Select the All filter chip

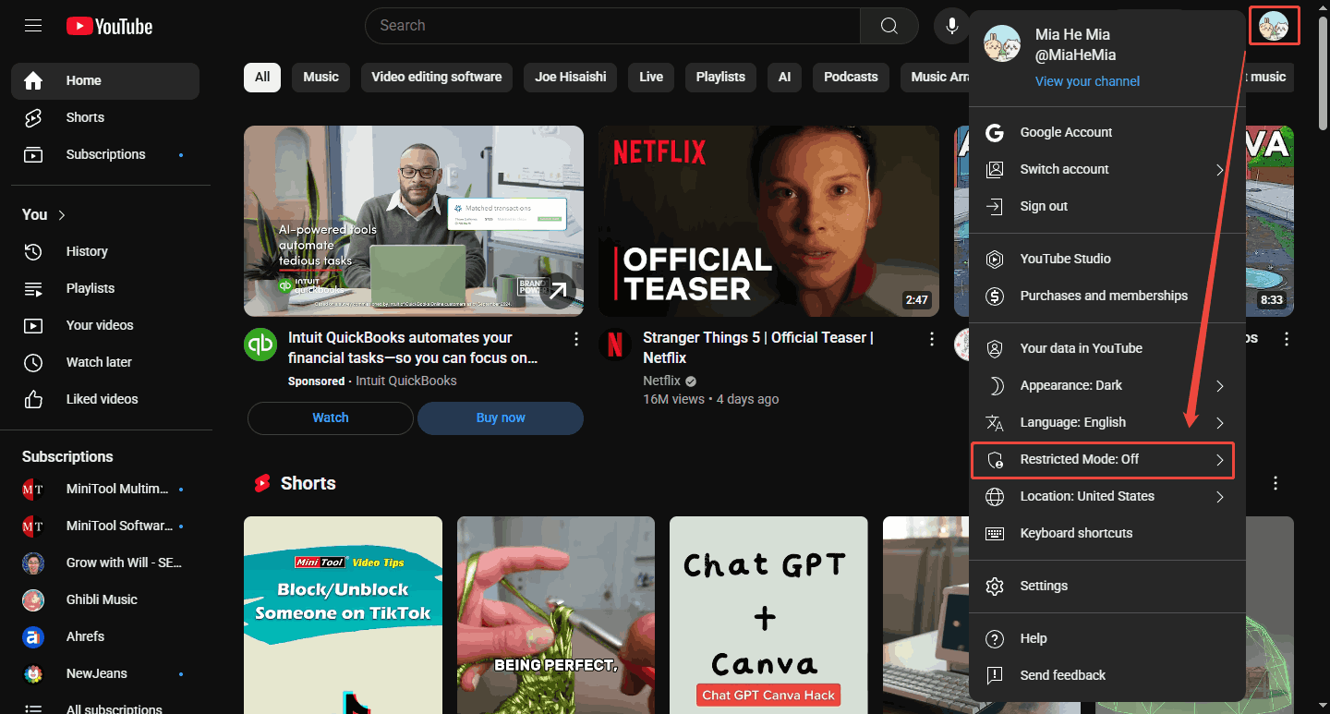[x=262, y=78]
